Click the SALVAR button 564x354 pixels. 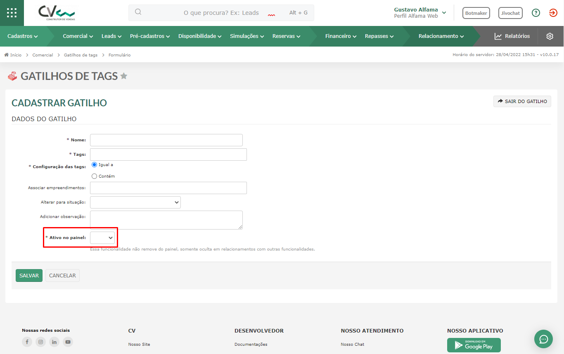point(29,276)
